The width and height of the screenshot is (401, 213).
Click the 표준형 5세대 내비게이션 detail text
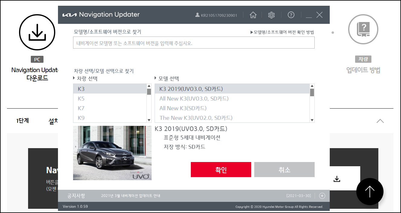coord(192,138)
